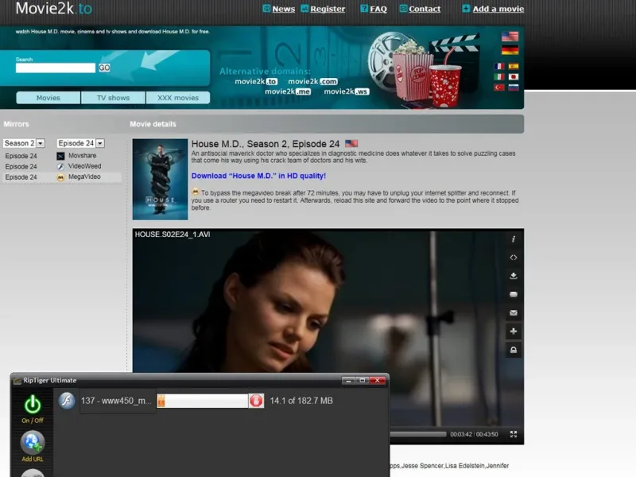Screen dimensions: 636x477
Task: Minimize the RipTiger Ultimate window
Action: click(348, 381)
